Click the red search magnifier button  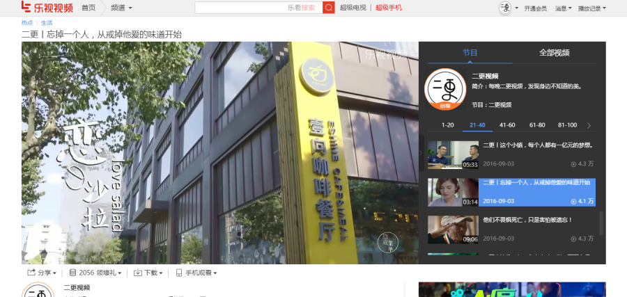coord(329,8)
